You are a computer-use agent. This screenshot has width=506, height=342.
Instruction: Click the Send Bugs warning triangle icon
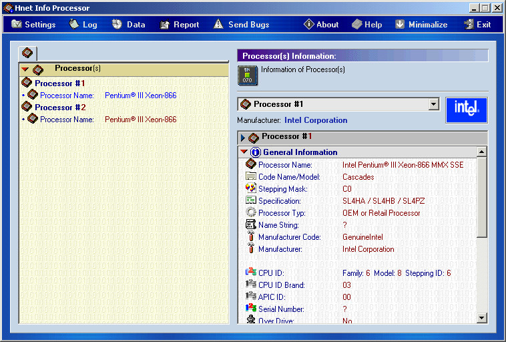point(218,24)
